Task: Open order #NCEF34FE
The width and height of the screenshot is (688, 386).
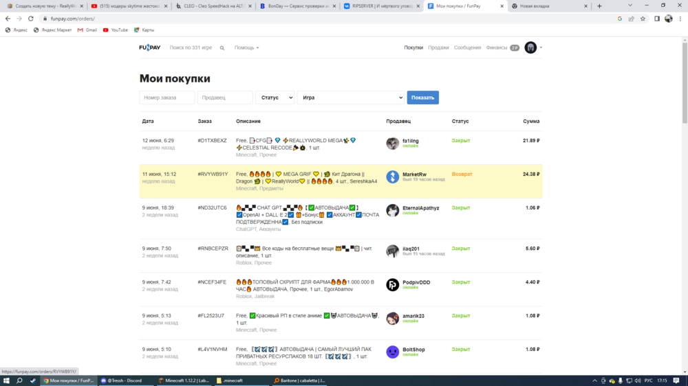Action: point(212,282)
